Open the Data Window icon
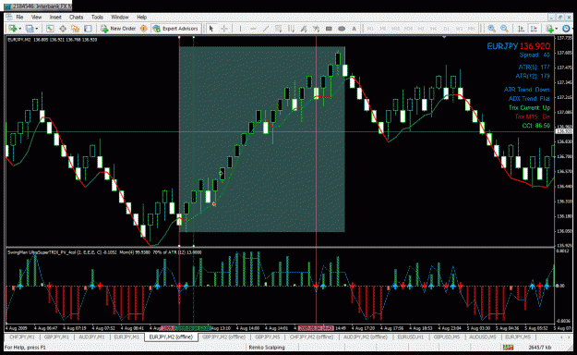 click(63, 29)
